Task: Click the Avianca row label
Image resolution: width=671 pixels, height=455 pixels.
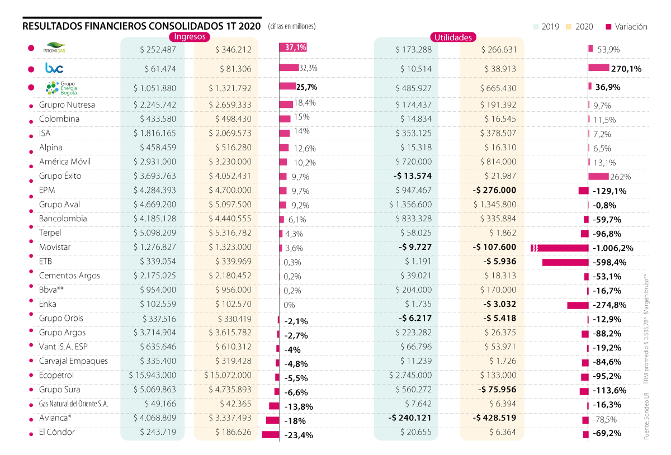Action: tap(55, 418)
